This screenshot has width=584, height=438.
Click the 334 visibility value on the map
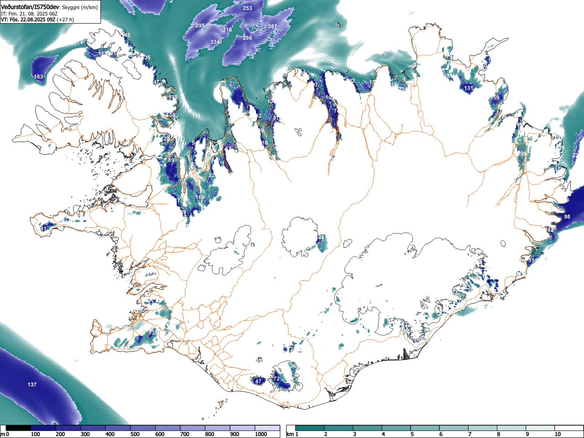[x=215, y=42]
